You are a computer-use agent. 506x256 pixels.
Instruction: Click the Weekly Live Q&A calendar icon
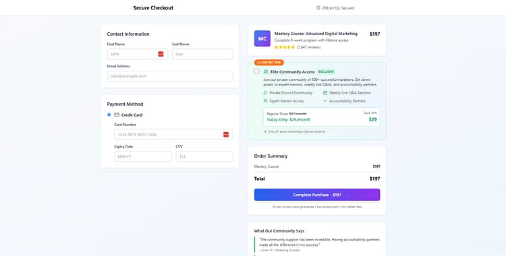click(x=325, y=93)
